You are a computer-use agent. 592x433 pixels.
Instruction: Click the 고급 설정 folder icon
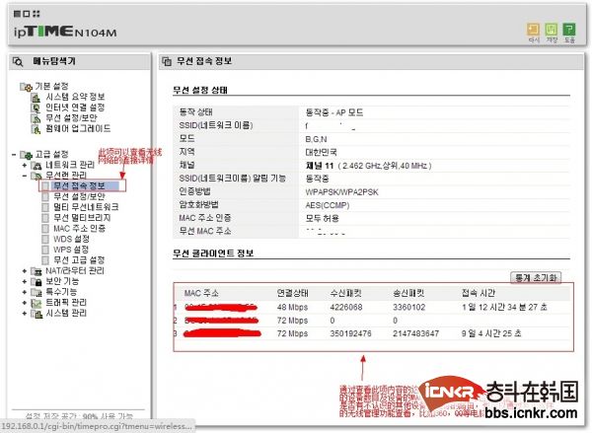click(x=26, y=155)
